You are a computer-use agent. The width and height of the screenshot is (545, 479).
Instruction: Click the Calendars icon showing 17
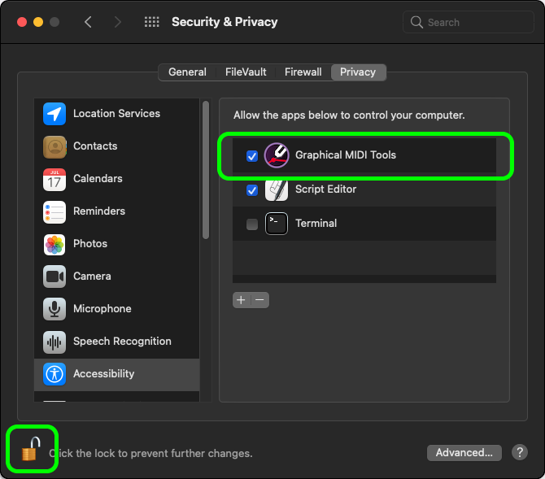point(54,180)
